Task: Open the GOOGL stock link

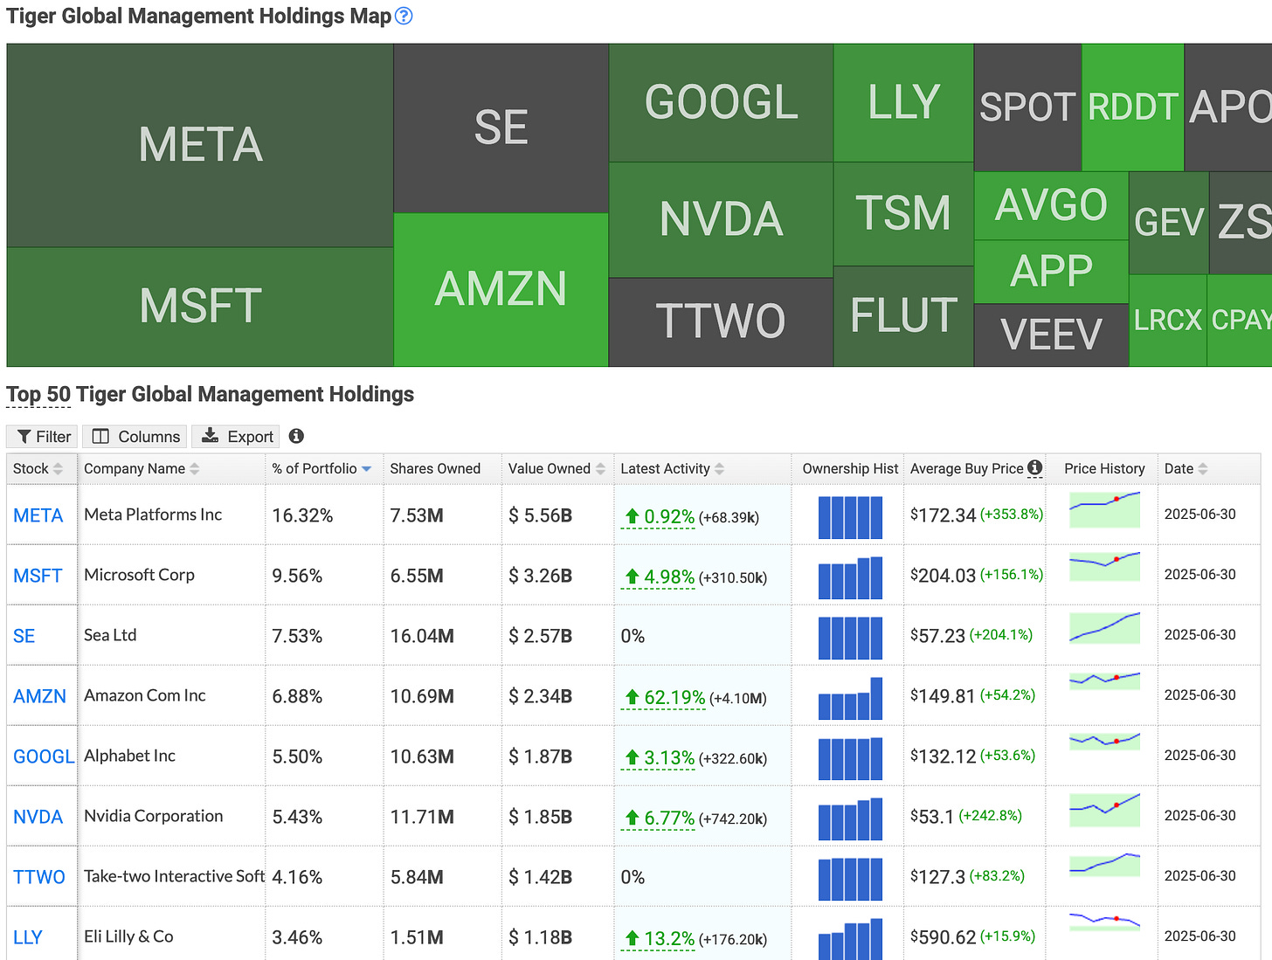Action: [x=44, y=756]
